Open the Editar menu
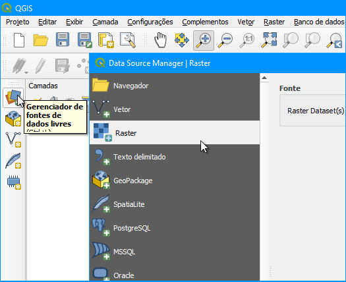The height and width of the screenshot is (282, 346). point(47,22)
